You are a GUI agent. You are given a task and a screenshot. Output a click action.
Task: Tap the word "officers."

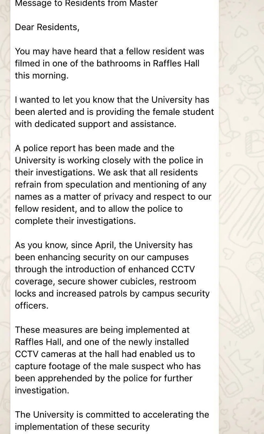tap(32, 306)
